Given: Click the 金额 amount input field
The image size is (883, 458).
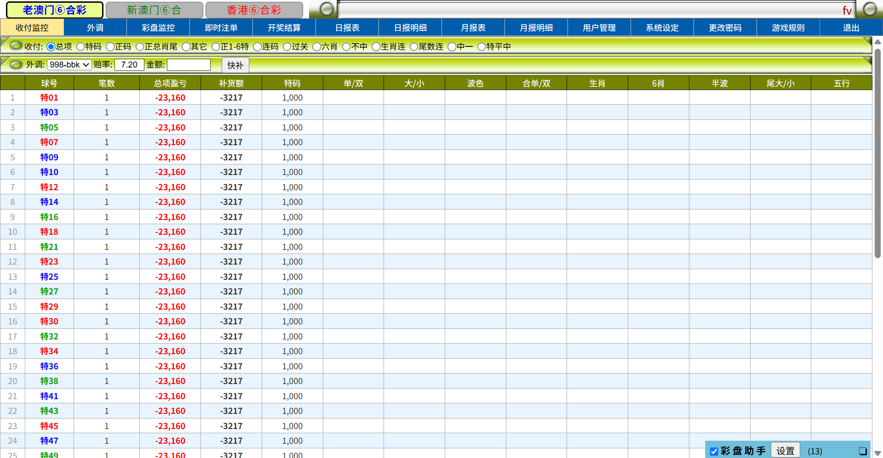Looking at the screenshot, I should coord(189,65).
